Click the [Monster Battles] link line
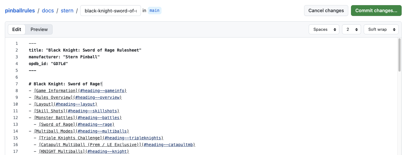 tap(75, 118)
